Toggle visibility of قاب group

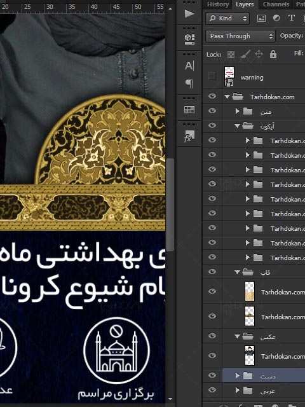click(x=212, y=272)
